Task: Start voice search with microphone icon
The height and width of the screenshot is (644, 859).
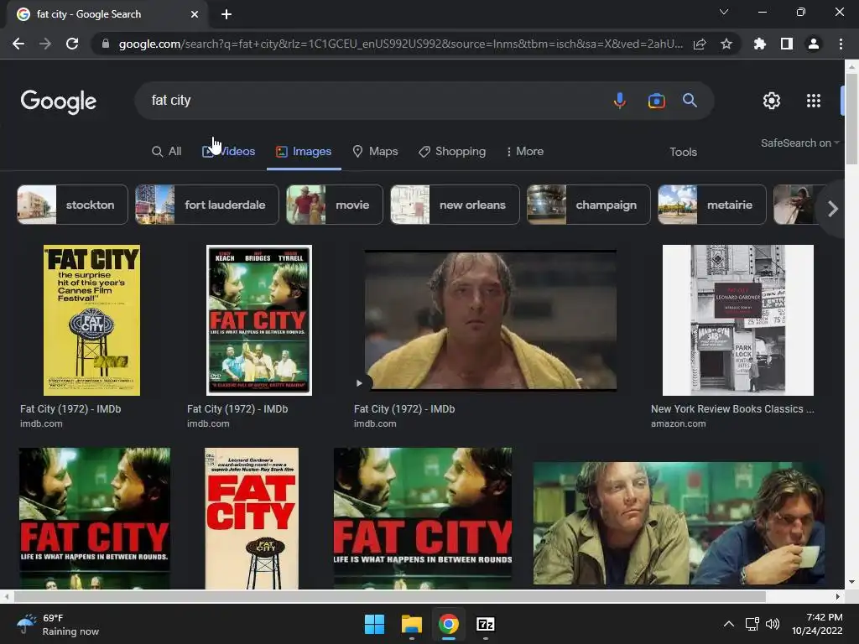Action: click(620, 101)
